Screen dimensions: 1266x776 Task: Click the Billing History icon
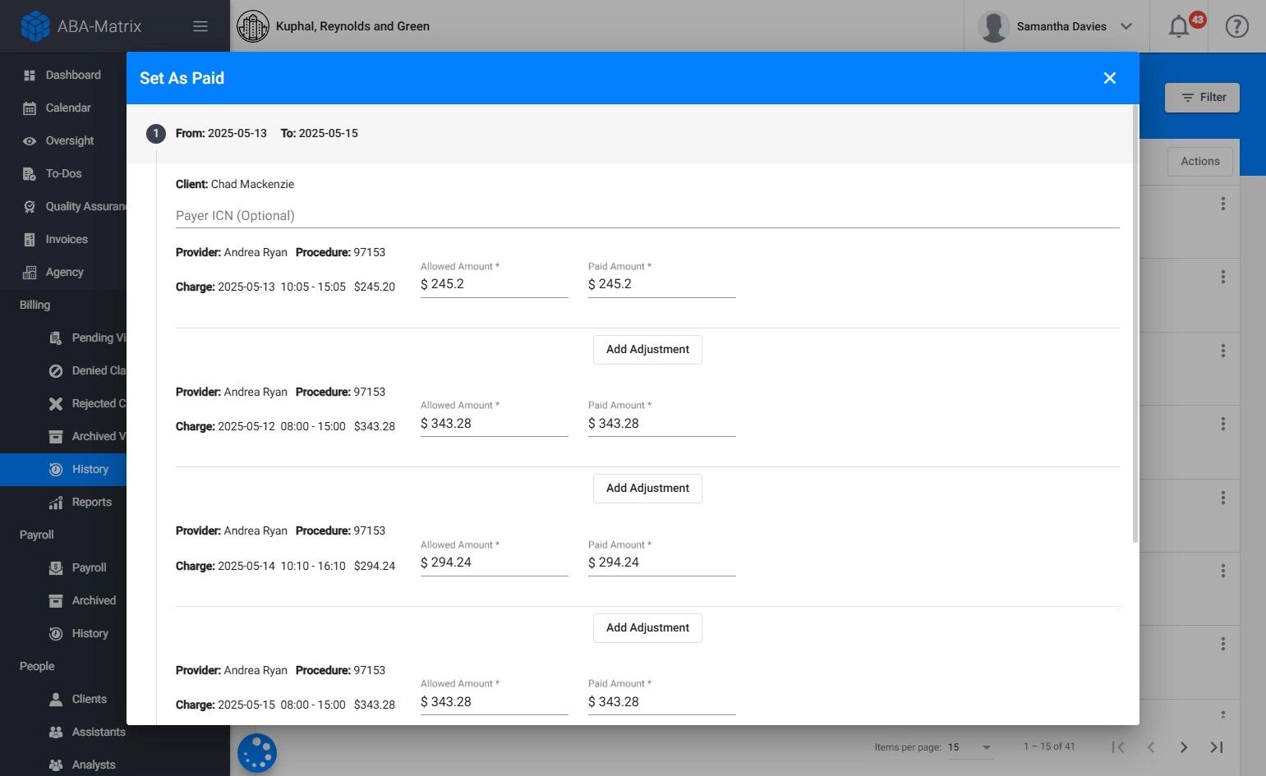tap(56, 469)
